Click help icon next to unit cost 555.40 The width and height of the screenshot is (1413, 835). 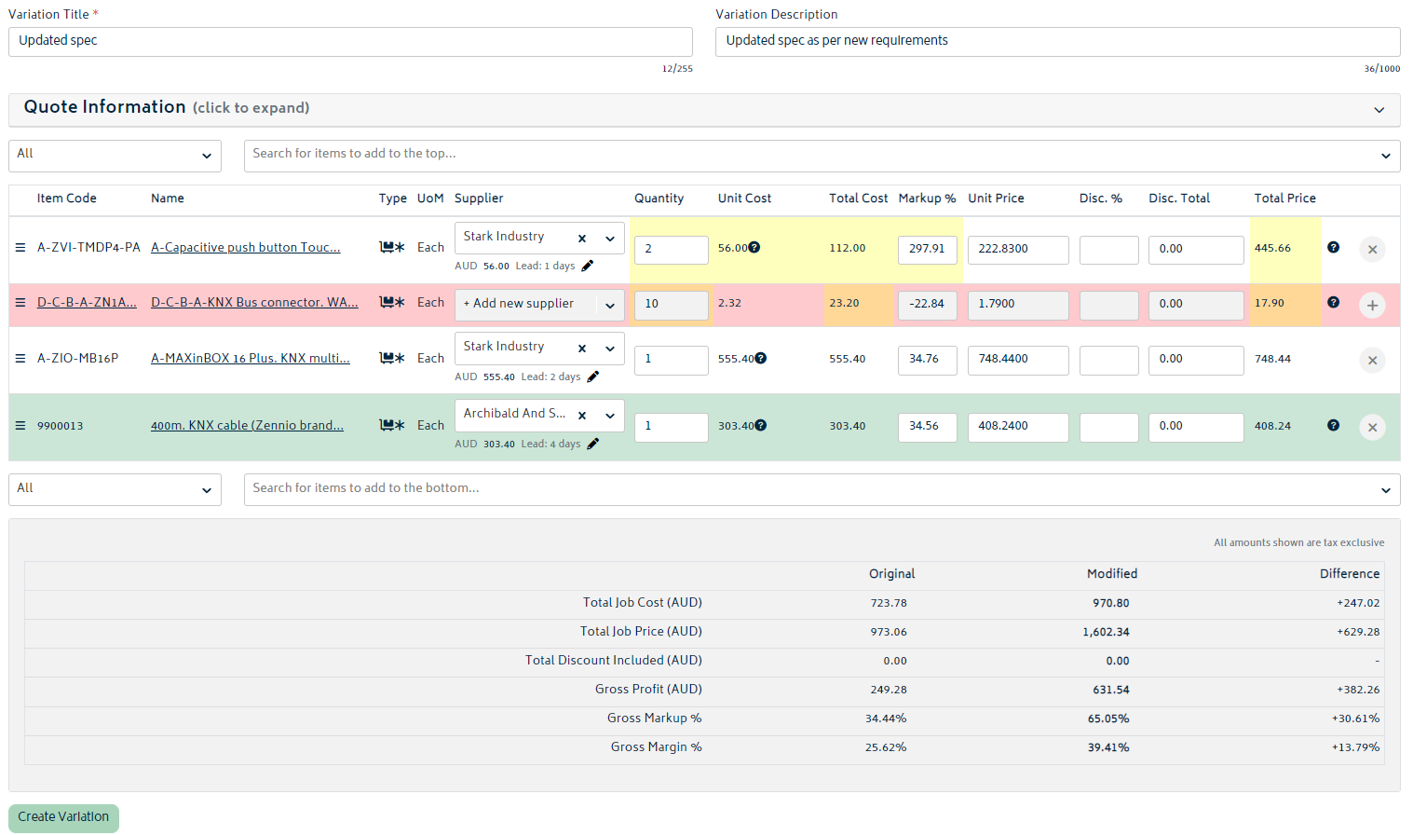(x=760, y=359)
